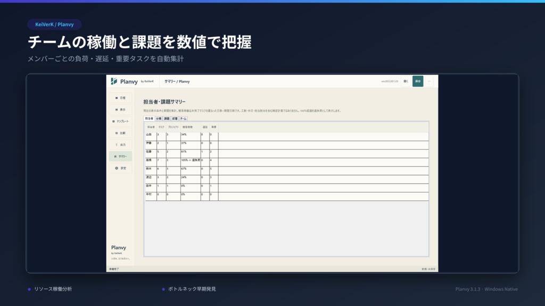Click the タスク column header
Viewport: 545px width, 306px height.
click(x=161, y=127)
